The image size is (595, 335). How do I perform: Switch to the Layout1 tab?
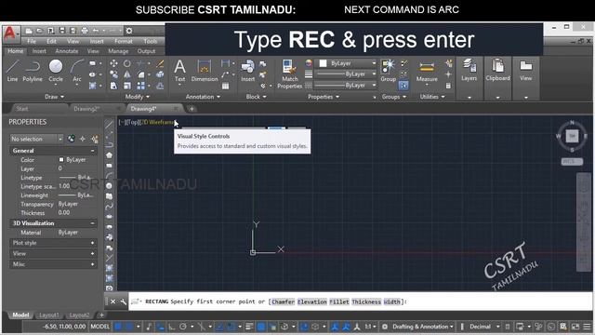49,315
